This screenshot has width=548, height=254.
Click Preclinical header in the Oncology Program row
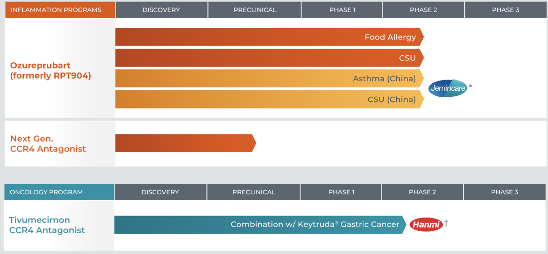click(254, 192)
